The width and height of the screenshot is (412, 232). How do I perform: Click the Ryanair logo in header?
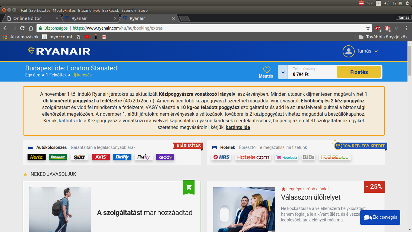59,51
